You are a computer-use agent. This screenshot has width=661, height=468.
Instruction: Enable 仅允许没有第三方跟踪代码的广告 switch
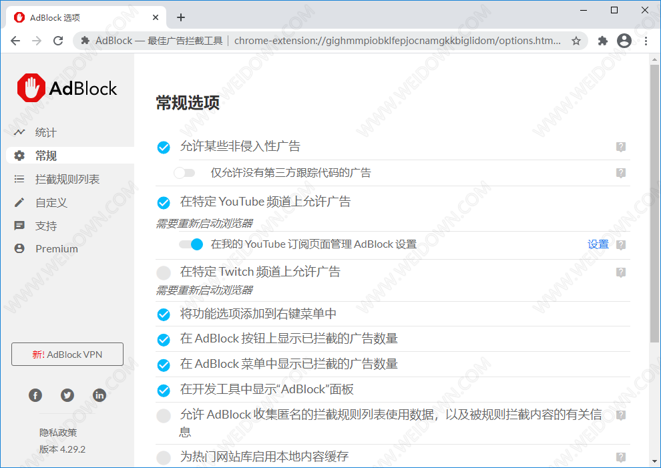[185, 173]
